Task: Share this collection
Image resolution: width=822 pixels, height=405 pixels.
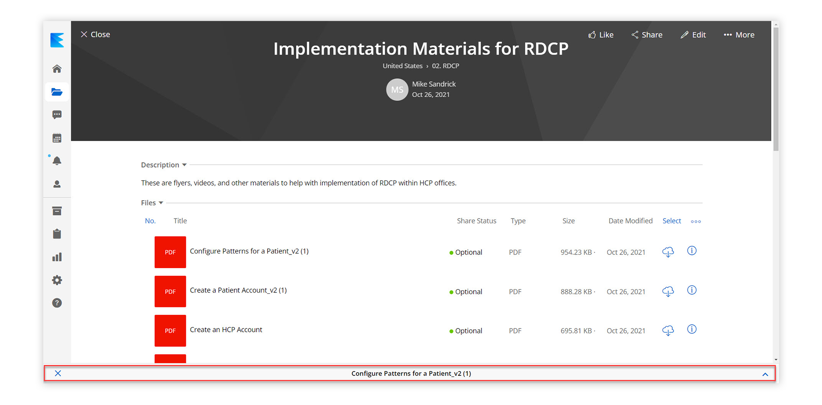Action: pyautogui.click(x=646, y=35)
